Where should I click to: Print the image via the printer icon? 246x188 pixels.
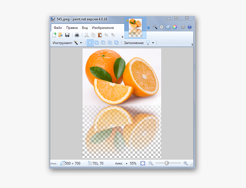[x=77, y=35]
